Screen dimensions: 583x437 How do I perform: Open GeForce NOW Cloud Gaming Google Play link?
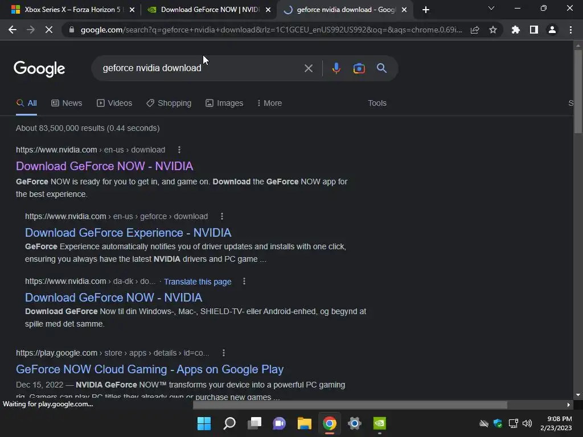(150, 369)
